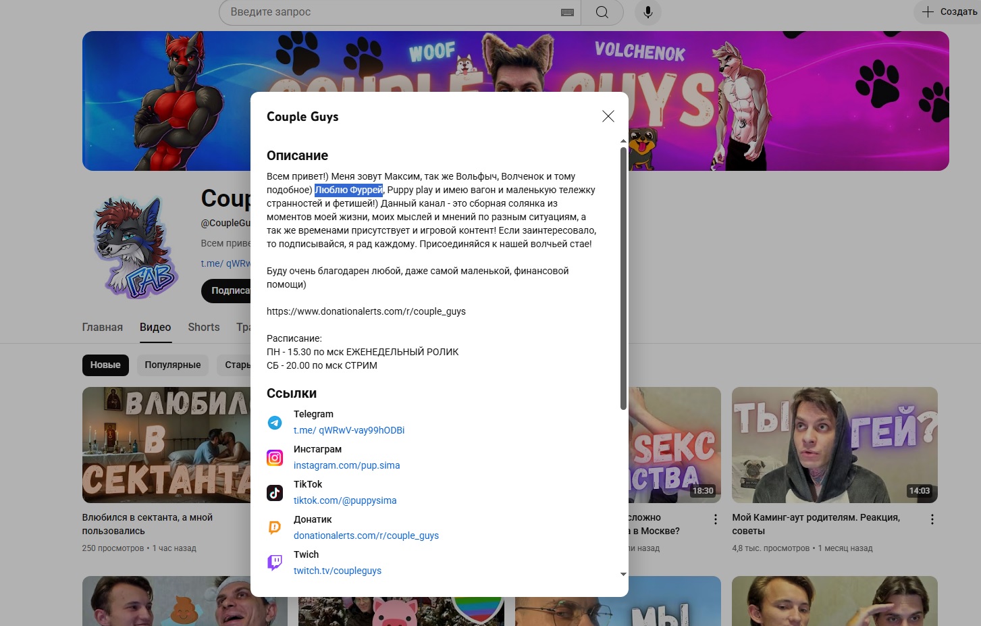
Task: Open twitch.tv/coupleguys link
Action: click(338, 571)
